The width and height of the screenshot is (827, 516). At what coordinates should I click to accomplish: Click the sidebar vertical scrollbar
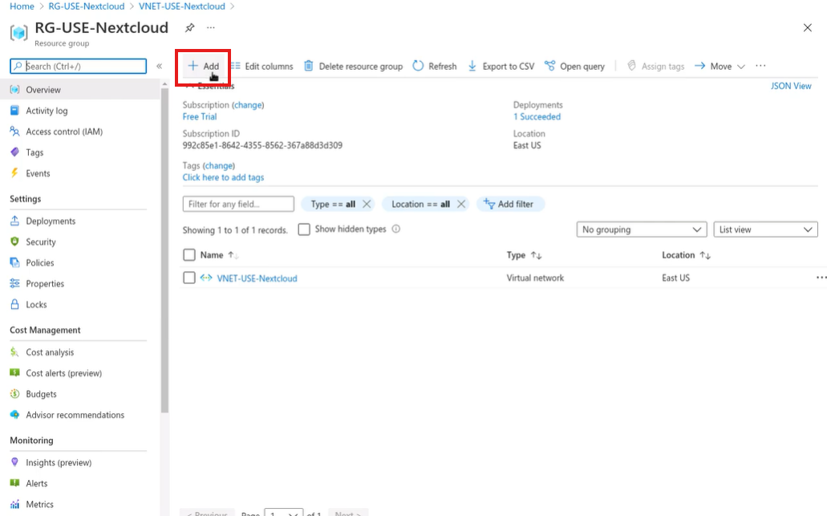pyautogui.click(x=164, y=250)
